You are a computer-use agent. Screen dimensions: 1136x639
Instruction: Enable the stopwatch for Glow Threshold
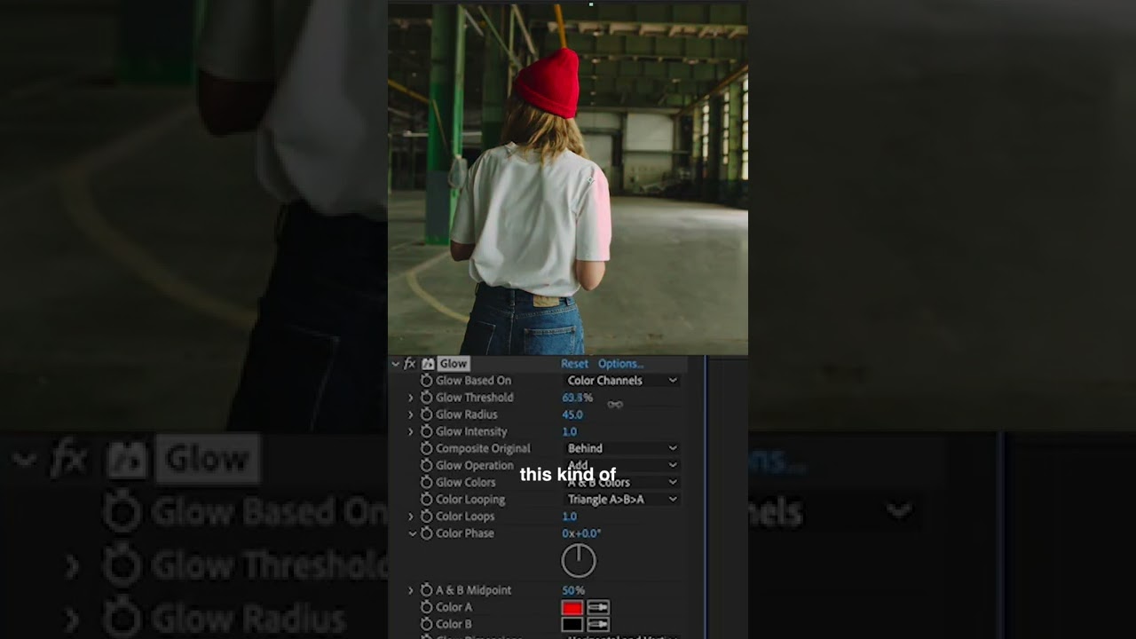[x=426, y=398]
